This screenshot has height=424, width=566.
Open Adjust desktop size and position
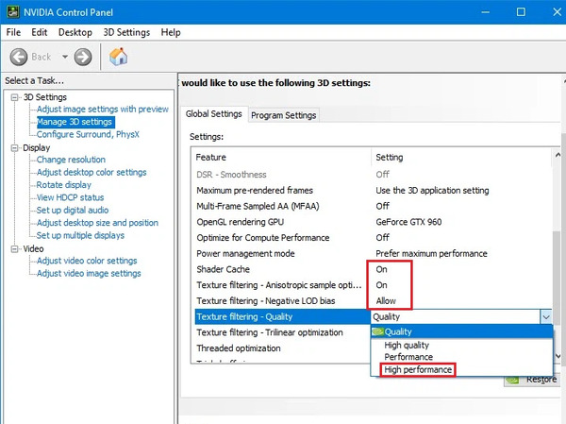pyautogui.click(x=97, y=223)
